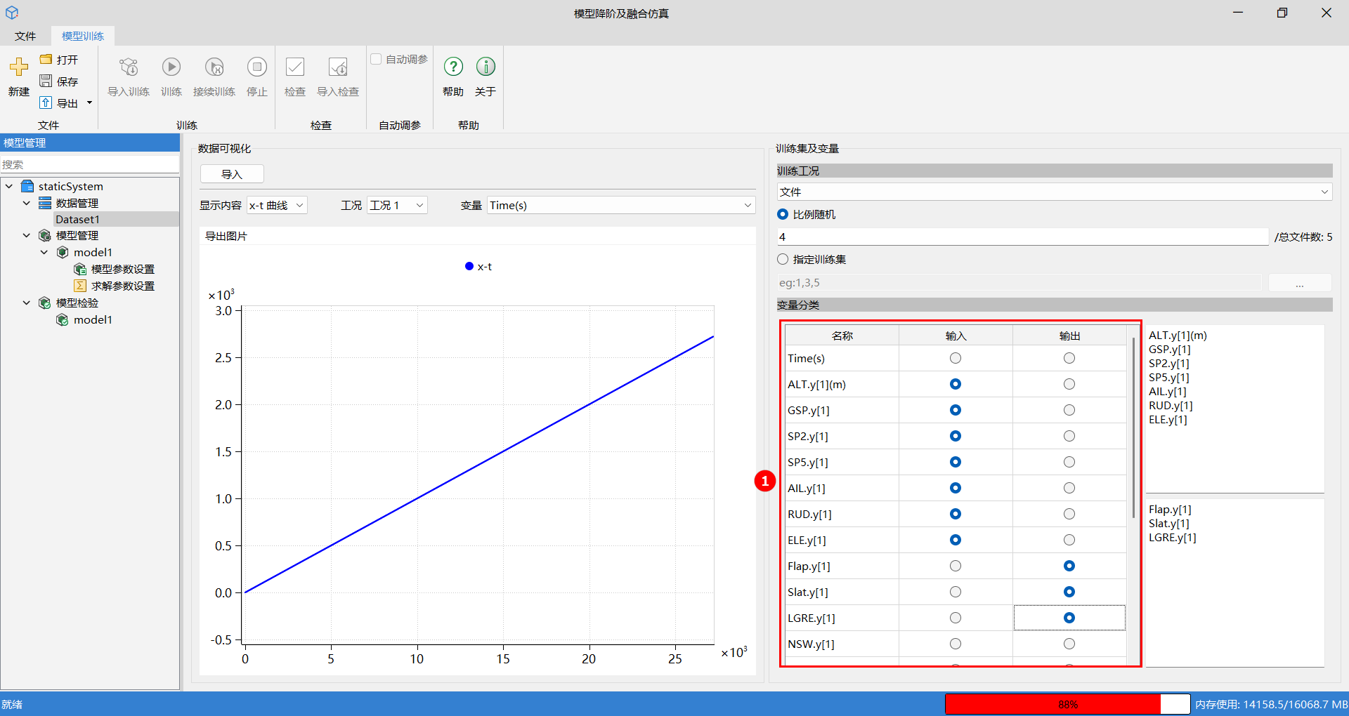Viewport: 1349px width, 716px height.
Task: Open 帮助 with the question mark icon
Action: click(x=453, y=67)
